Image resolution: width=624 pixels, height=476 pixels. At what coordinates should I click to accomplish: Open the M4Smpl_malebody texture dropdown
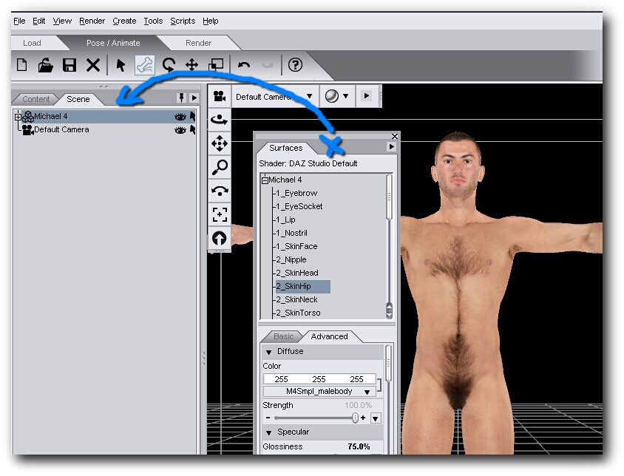point(319,392)
